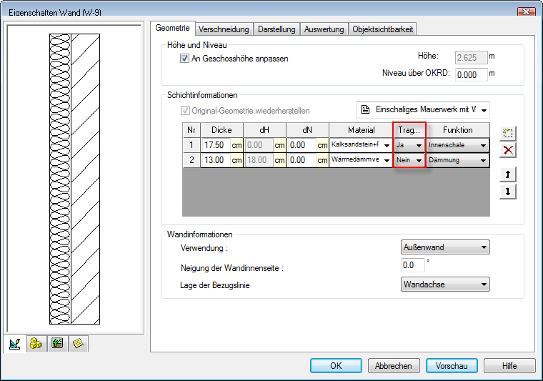Click the Abbrechen button
This screenshot has width=543, height=381.
(394, 366)
